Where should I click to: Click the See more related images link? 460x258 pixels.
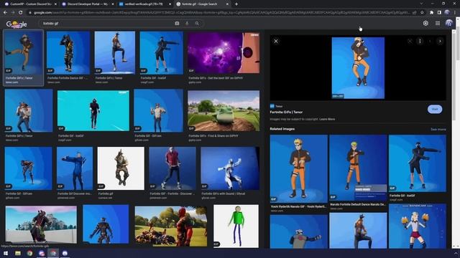pos(438,129)
